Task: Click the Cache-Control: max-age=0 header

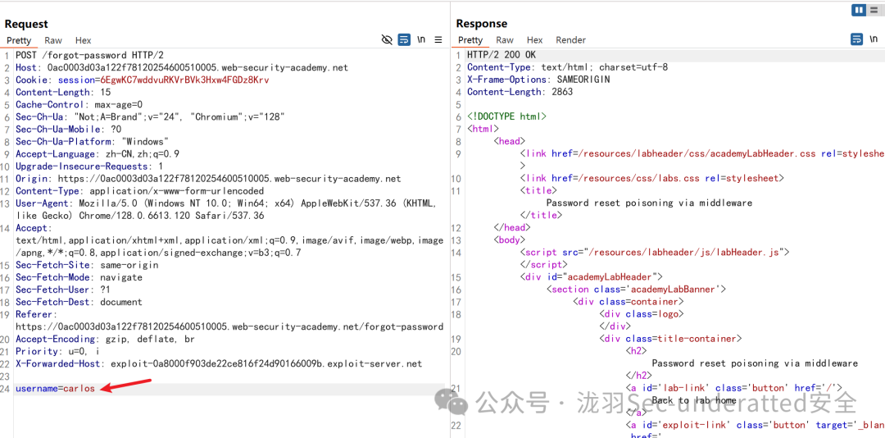Action: pyautogui.click(x=79, y=104)
